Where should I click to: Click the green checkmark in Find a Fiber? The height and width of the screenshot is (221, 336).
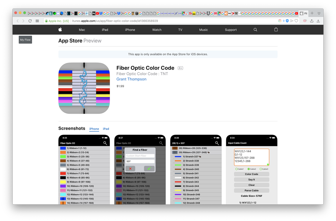pyautogui.click(x=149, y=168)
